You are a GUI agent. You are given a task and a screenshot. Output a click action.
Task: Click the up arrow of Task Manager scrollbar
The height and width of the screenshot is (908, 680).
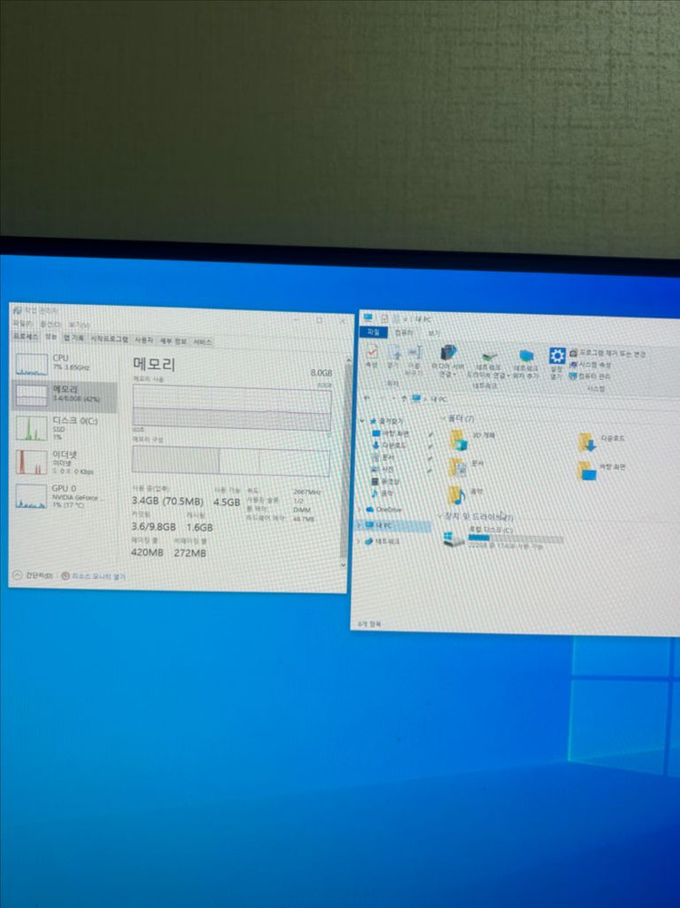coord(348,360)
